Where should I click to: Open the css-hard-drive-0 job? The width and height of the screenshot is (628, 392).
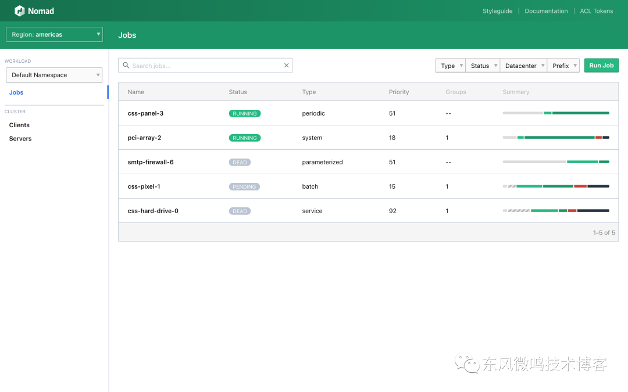point(153,211)
